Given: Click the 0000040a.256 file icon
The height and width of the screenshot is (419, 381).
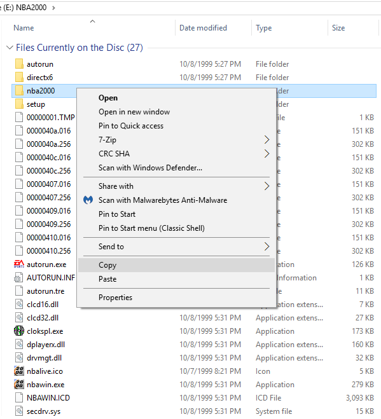Looking at the screenshot, I should coord(19,144).
